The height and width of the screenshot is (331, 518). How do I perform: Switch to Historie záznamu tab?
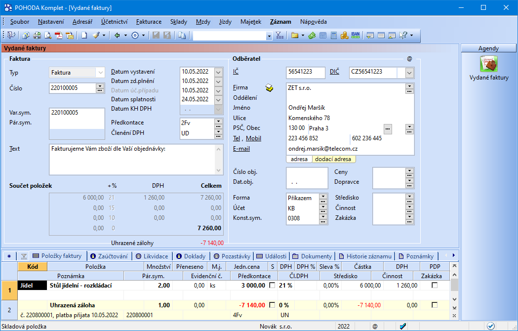pyautogui.click(x=365, y=256)
